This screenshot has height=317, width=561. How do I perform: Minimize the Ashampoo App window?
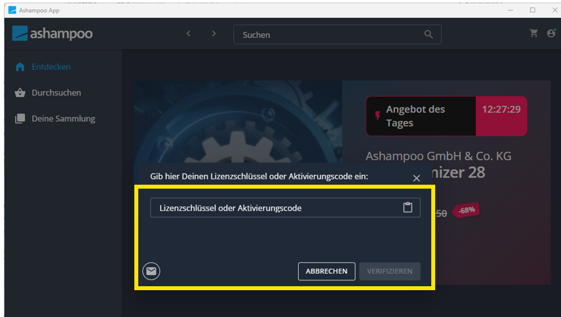pos(511,10)
